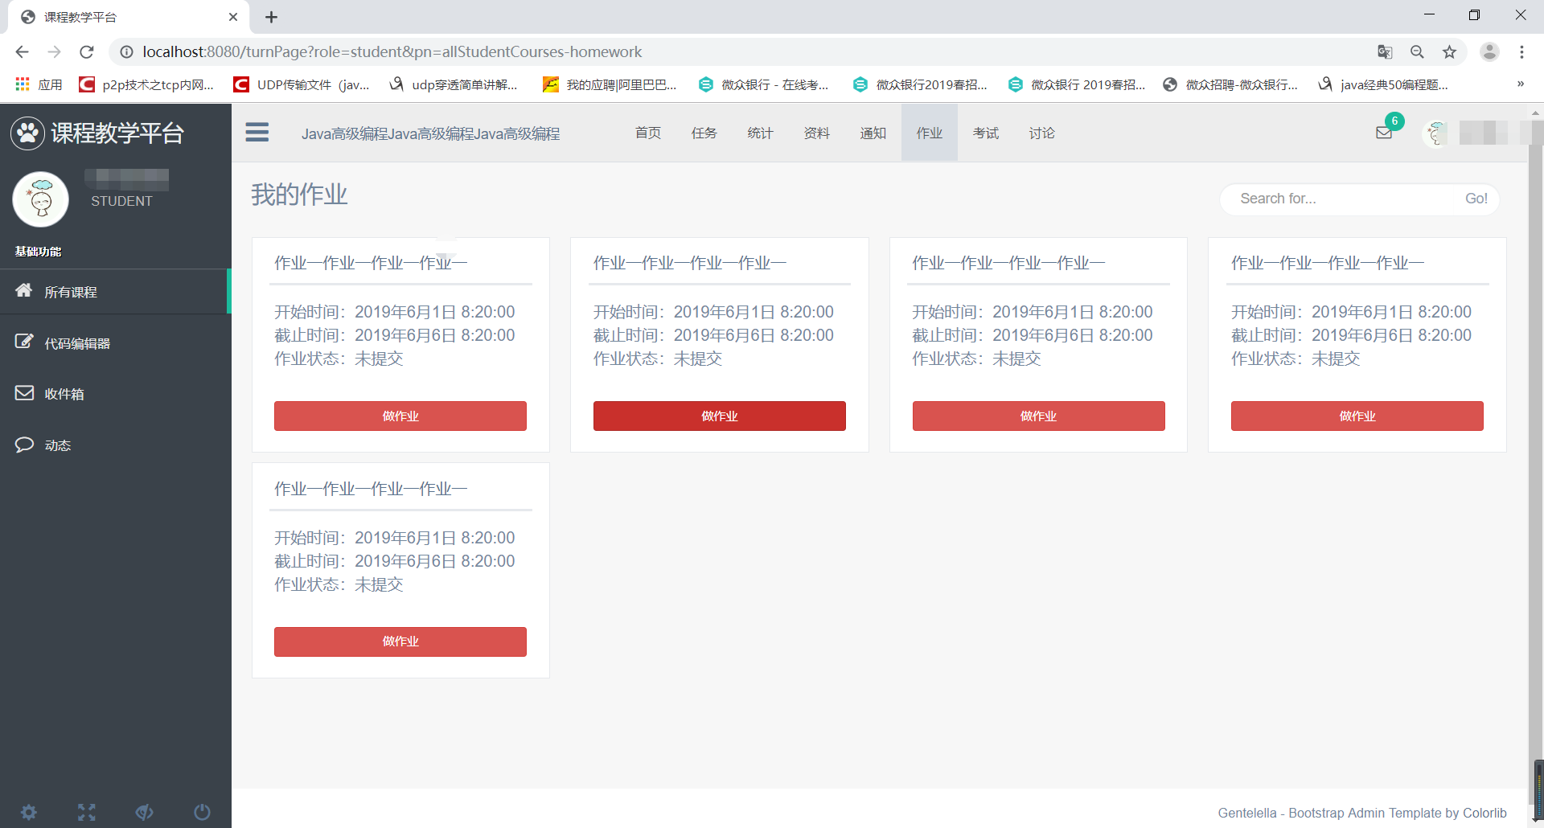
Task: Open 代码编辑器 from sidebar
Action: pyautogui.click(x=115, y=343)
